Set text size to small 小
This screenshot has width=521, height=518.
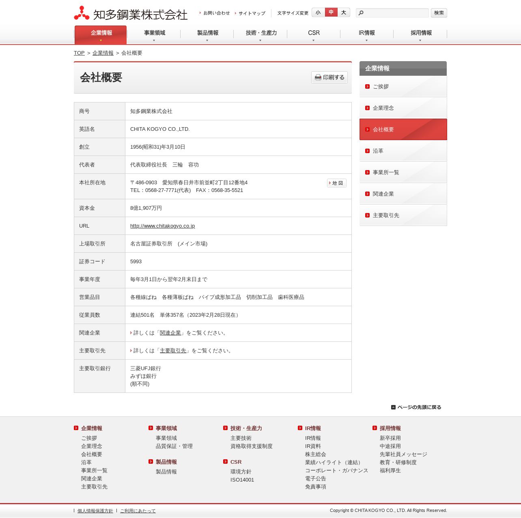[318, 13]
